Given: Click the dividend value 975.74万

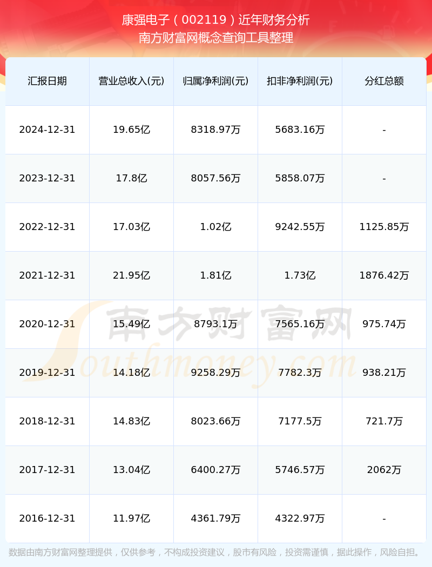Looking at the screenshot, I should click(x=384, y=324).
